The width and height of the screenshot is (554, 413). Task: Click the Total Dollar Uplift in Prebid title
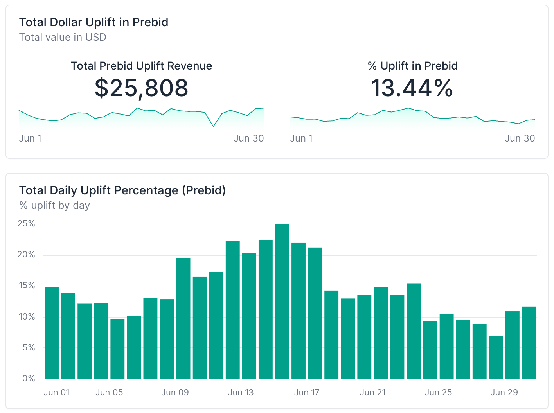click(x=94, y=22)
